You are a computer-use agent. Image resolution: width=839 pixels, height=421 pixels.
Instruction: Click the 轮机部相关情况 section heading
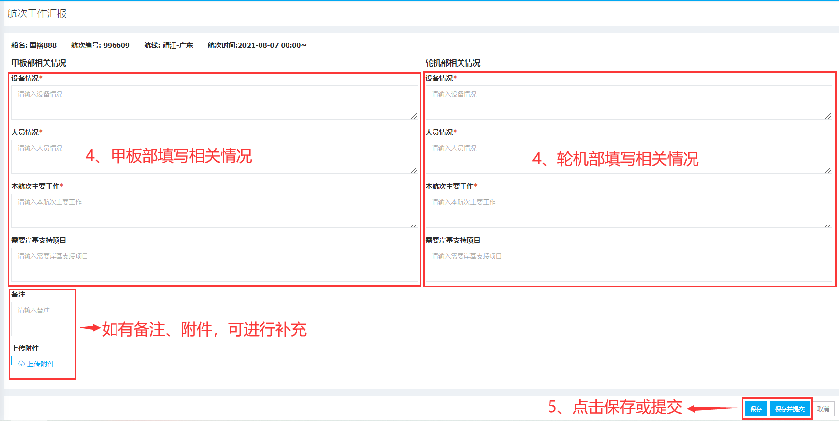pyautogui.click(x=453, y=63)
